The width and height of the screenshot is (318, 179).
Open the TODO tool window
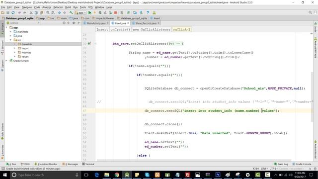(25, 164)
